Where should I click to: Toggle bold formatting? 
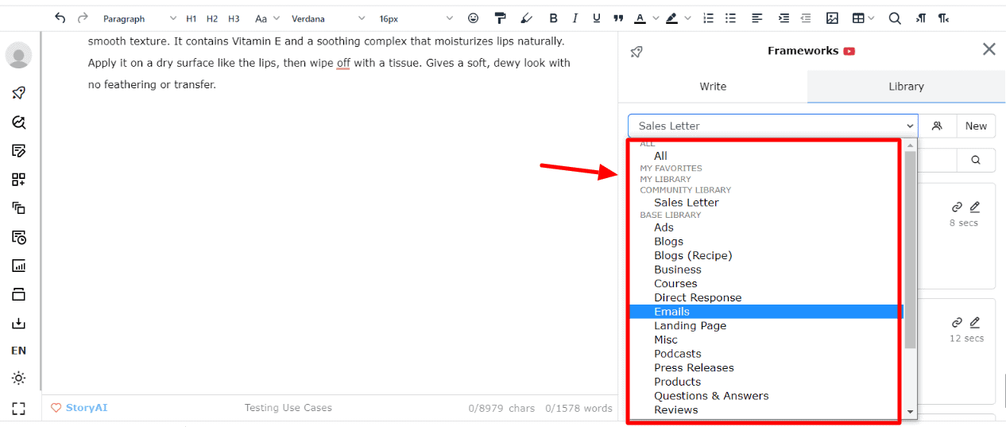(553, 18)
